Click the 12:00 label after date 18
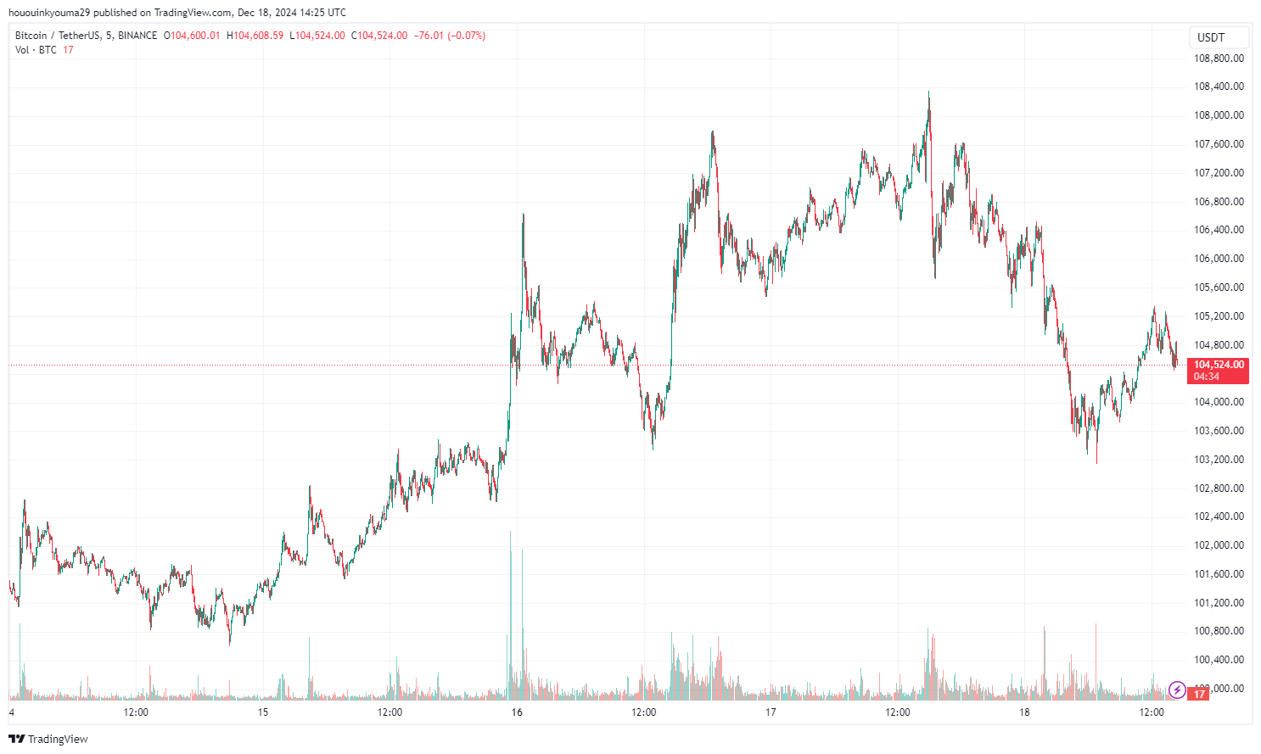 [x=1152, y=712]
